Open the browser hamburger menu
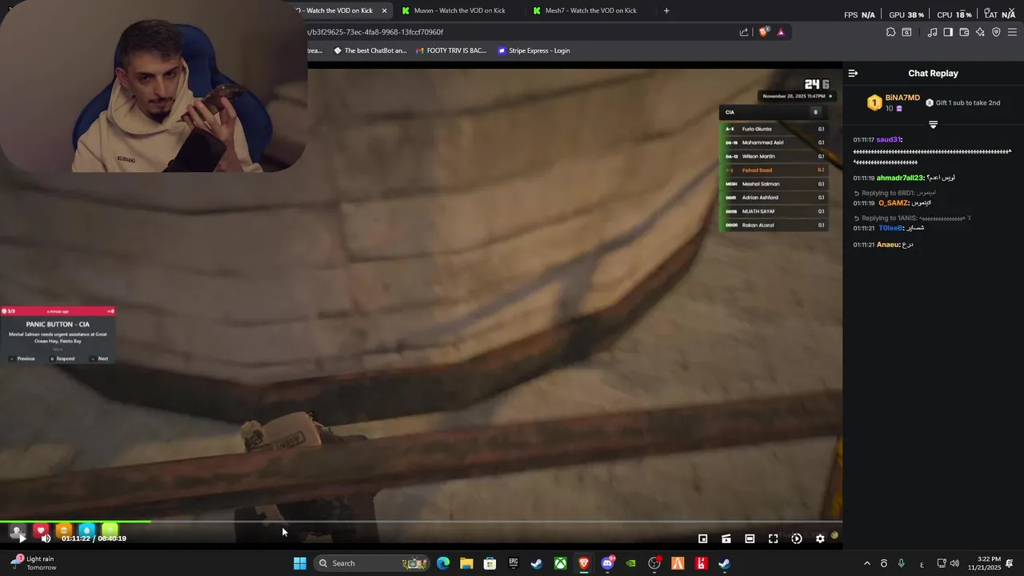 pos(1012,32)
